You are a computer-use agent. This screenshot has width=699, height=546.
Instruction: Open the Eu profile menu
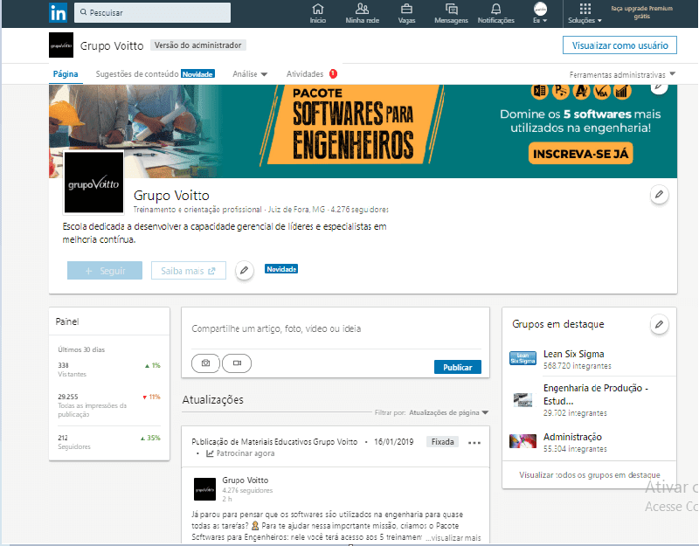(540, 13)
